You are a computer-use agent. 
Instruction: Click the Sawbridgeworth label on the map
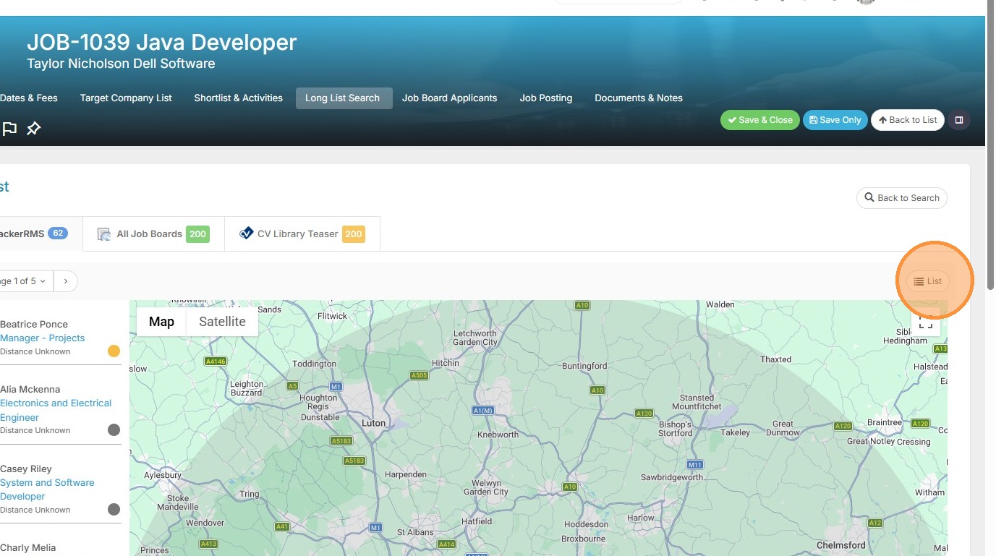point(672,477)
